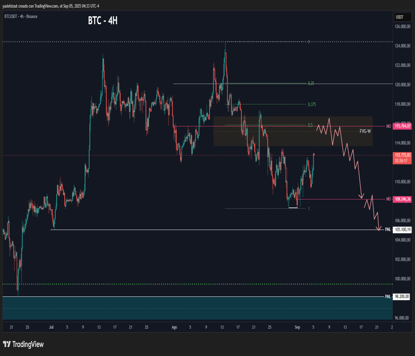The image size is (415, 356).
Task: Click the current price tag 112.772,03
Action: 402,155
